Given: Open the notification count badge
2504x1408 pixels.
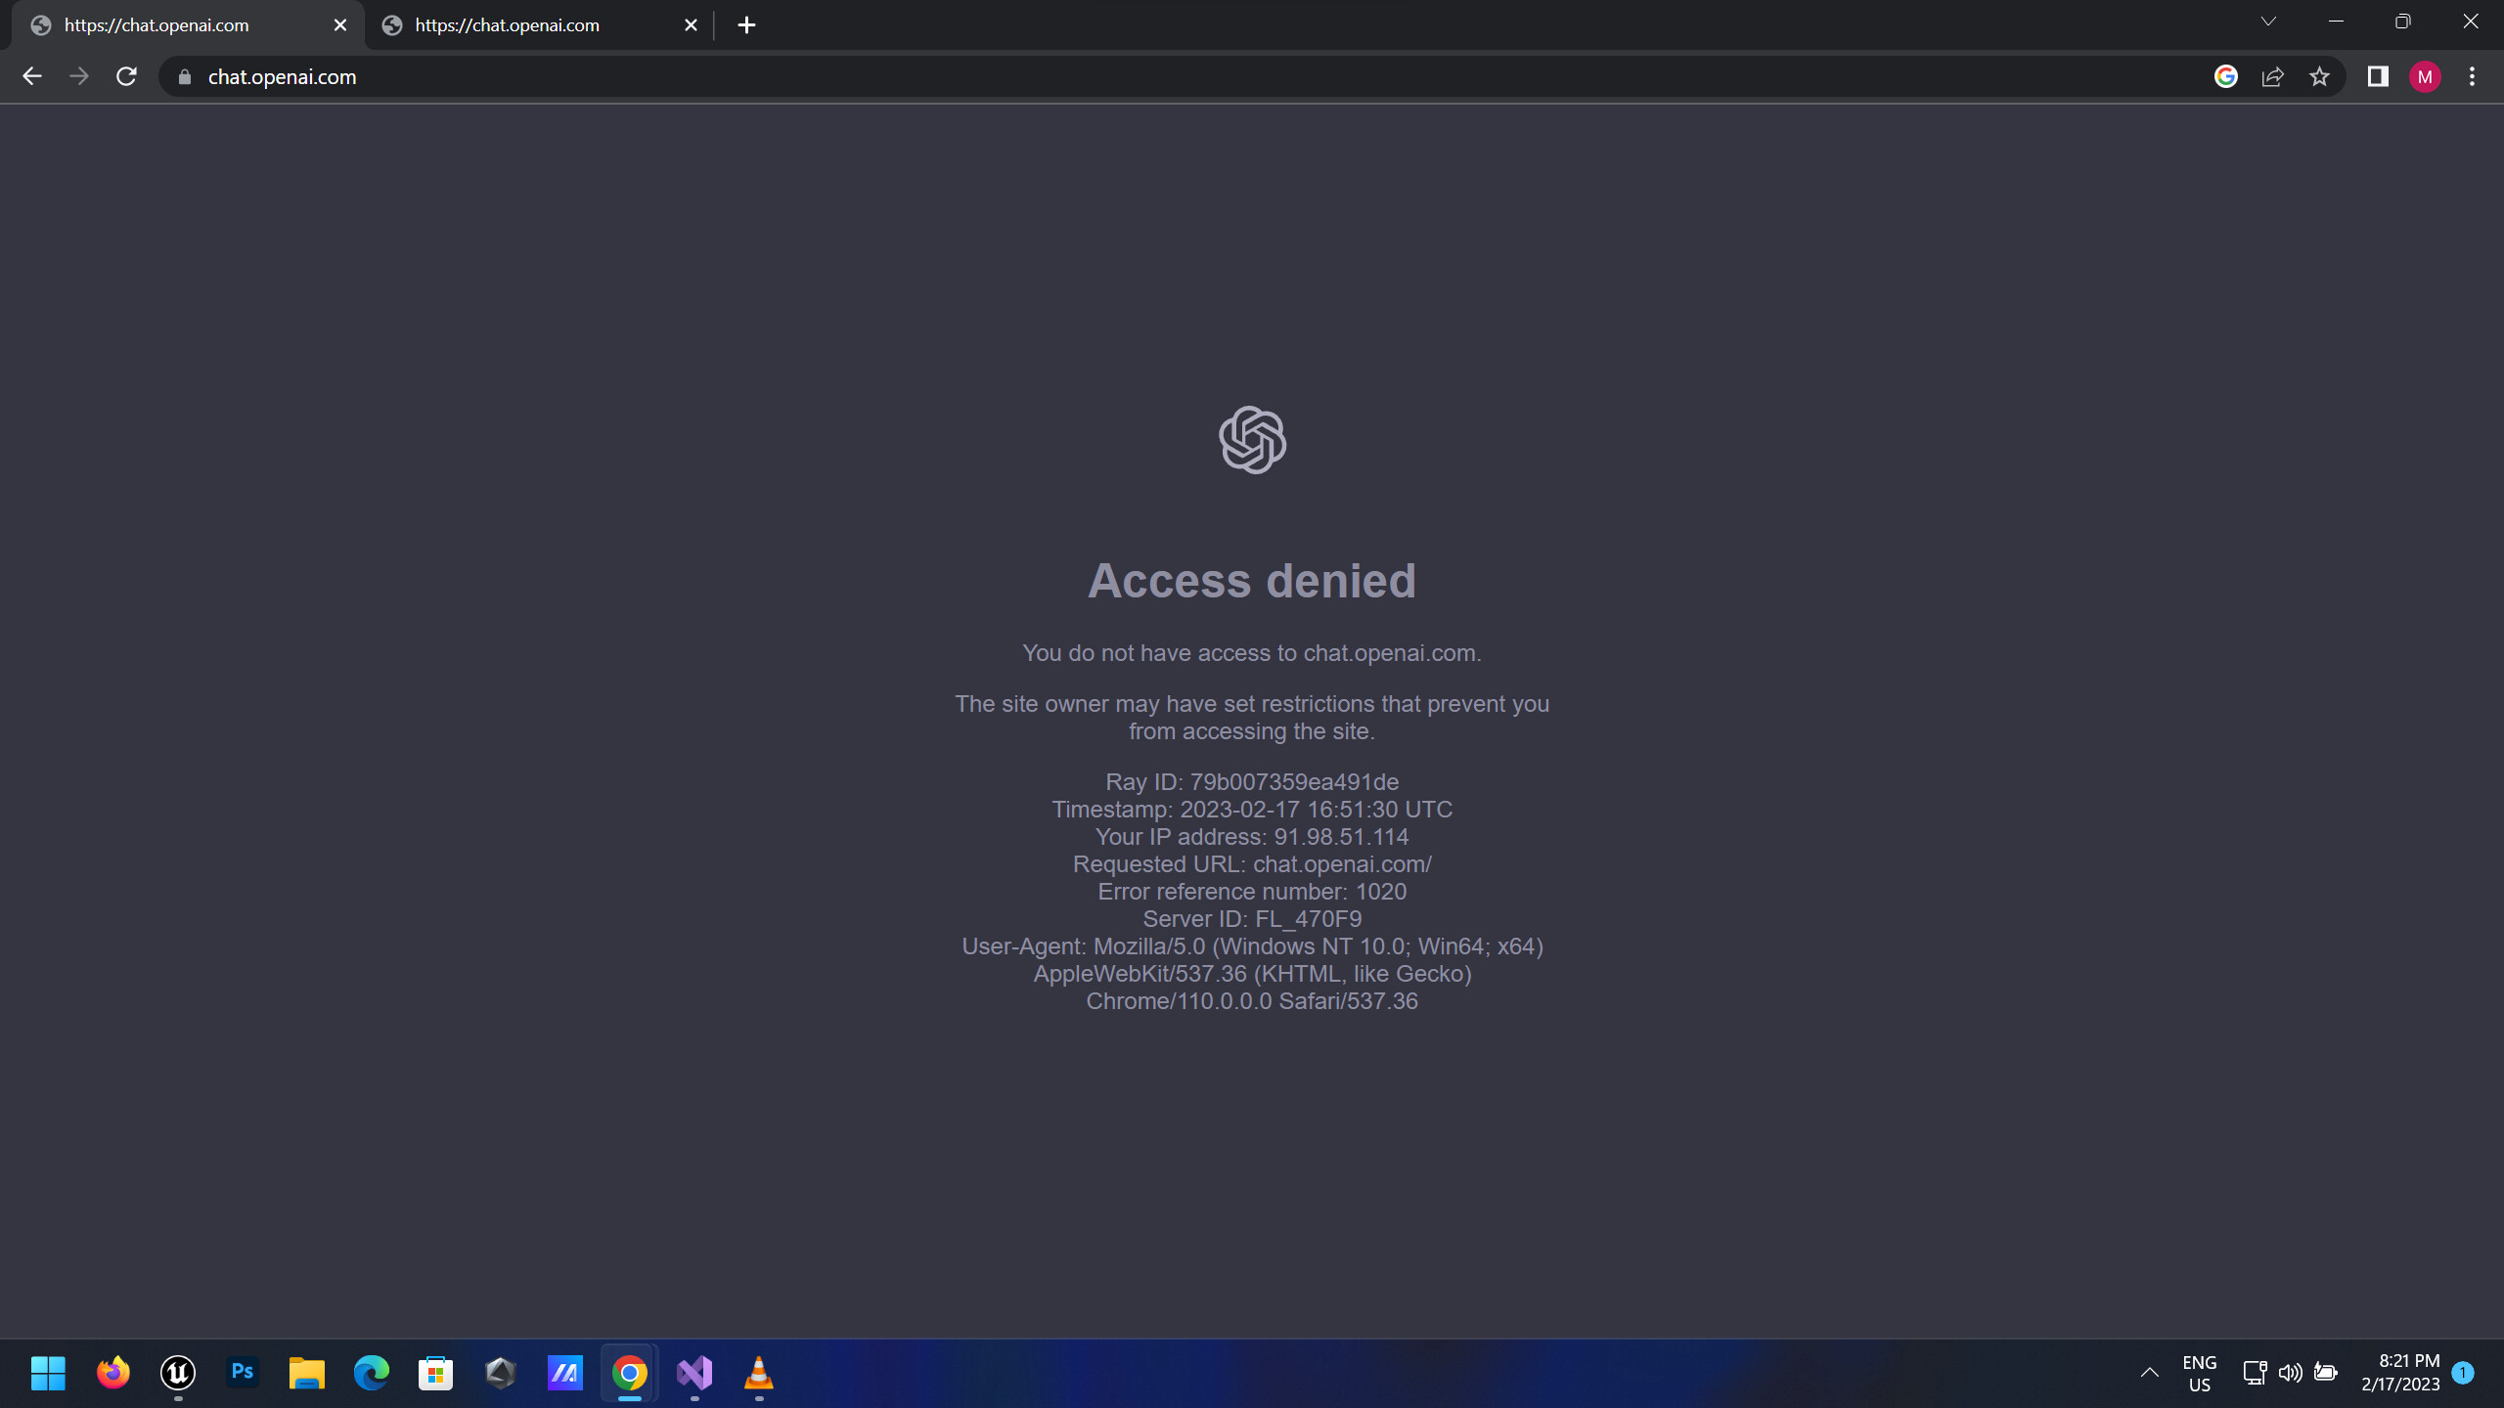Looking at the screenshot, I should coord(2463,1373).
